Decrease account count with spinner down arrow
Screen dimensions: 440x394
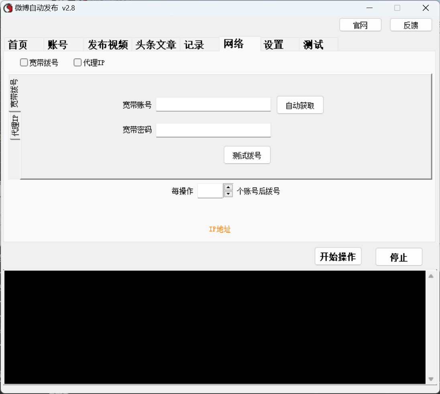(x=228, y=194)
